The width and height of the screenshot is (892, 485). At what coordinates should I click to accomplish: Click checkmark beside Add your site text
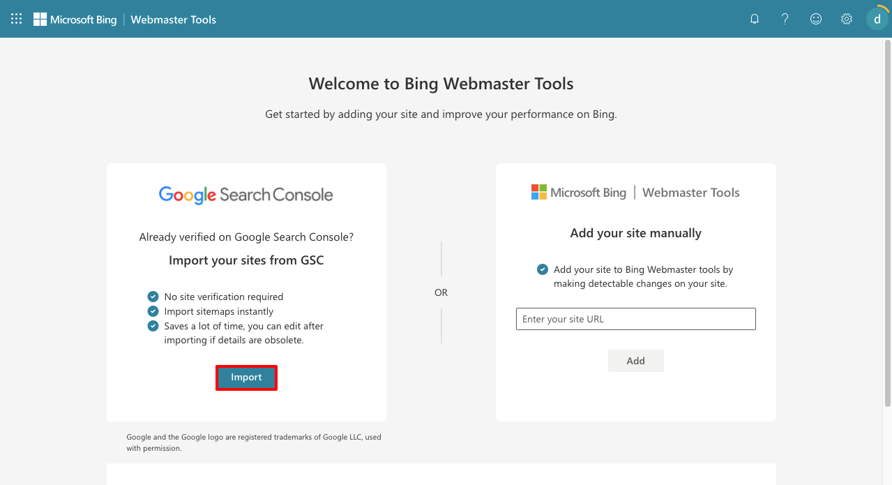(x=543, y=269)
